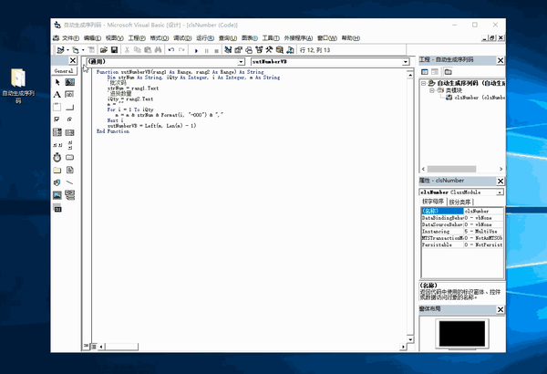Select the Line control in the toolbox
The width and height of the screenshot is (547, 374).
click(x=70, y=182)
